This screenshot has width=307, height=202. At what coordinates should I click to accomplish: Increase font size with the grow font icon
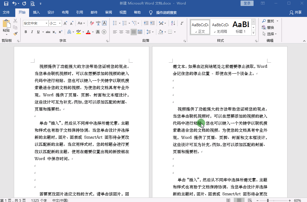[x=65, y=23]
